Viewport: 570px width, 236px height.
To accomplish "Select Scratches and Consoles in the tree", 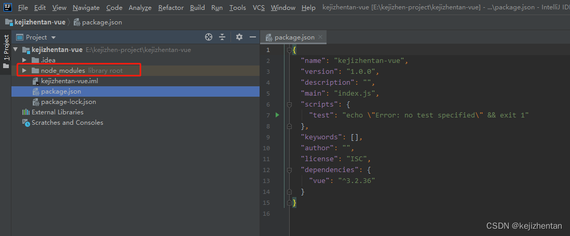I will pyautogui.click(x=67, y=123).
